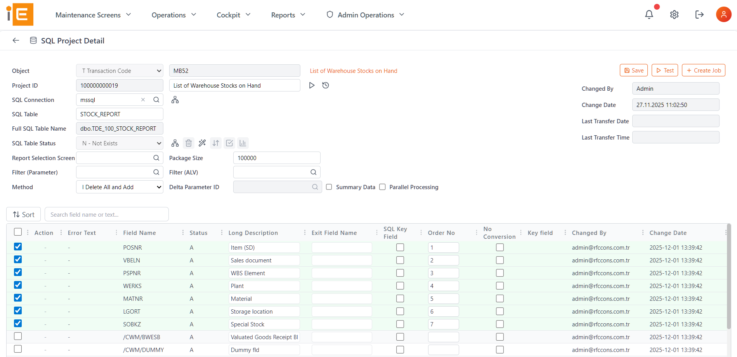The image size is (737, 357).
Task: Save the SQL project
Action: [633, 70]
